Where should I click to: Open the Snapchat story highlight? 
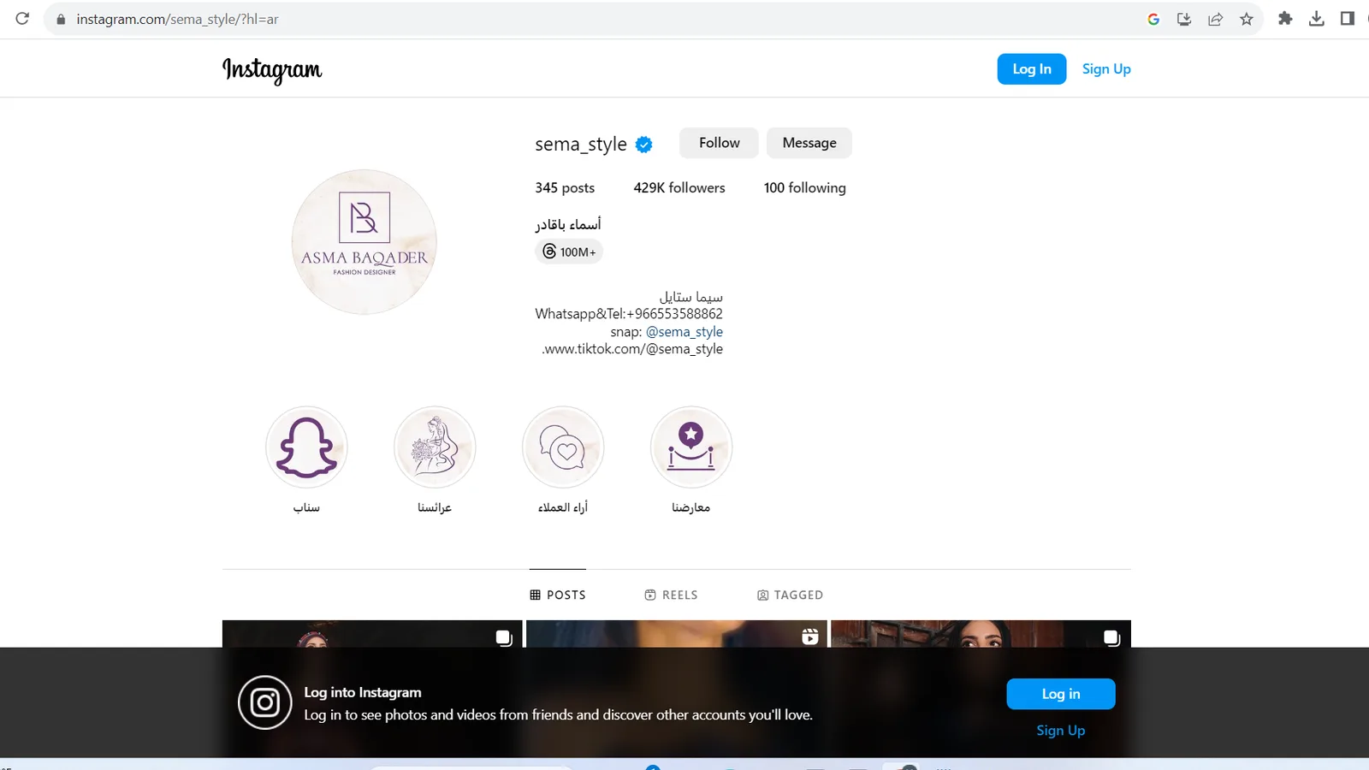[306, 447]
